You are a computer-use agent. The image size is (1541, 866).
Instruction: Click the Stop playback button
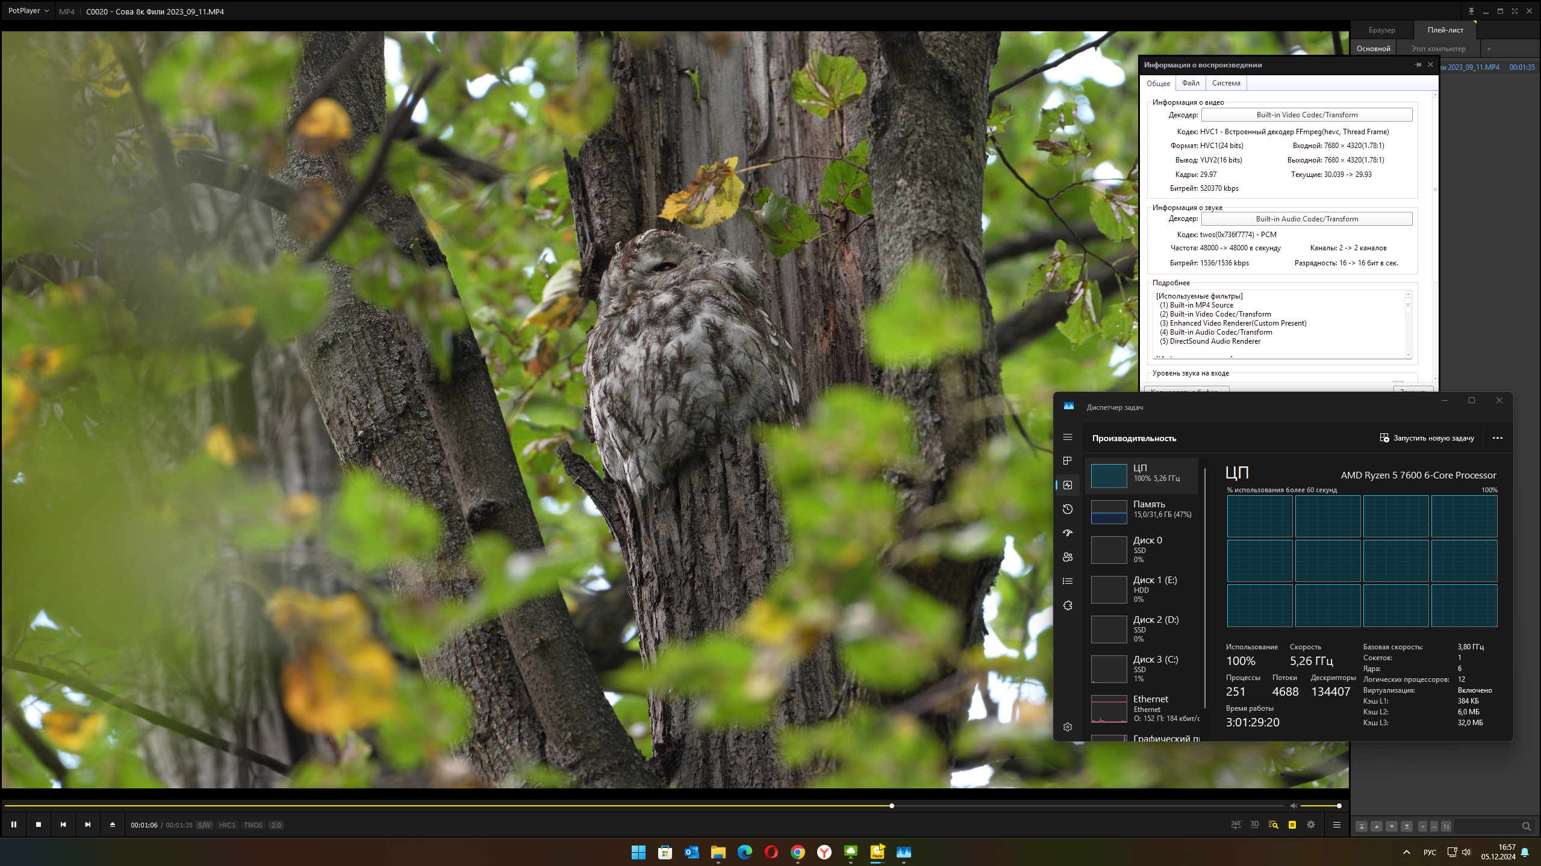click(x=39, y=824)
